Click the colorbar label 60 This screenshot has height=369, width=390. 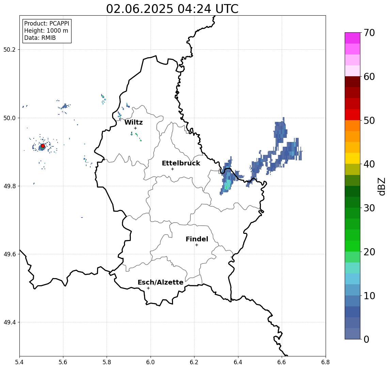tap(369, 77)
